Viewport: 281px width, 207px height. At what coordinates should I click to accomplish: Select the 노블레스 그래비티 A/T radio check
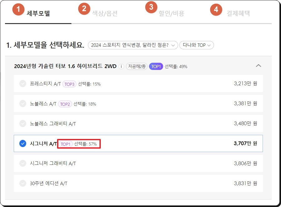click(23, 123)
